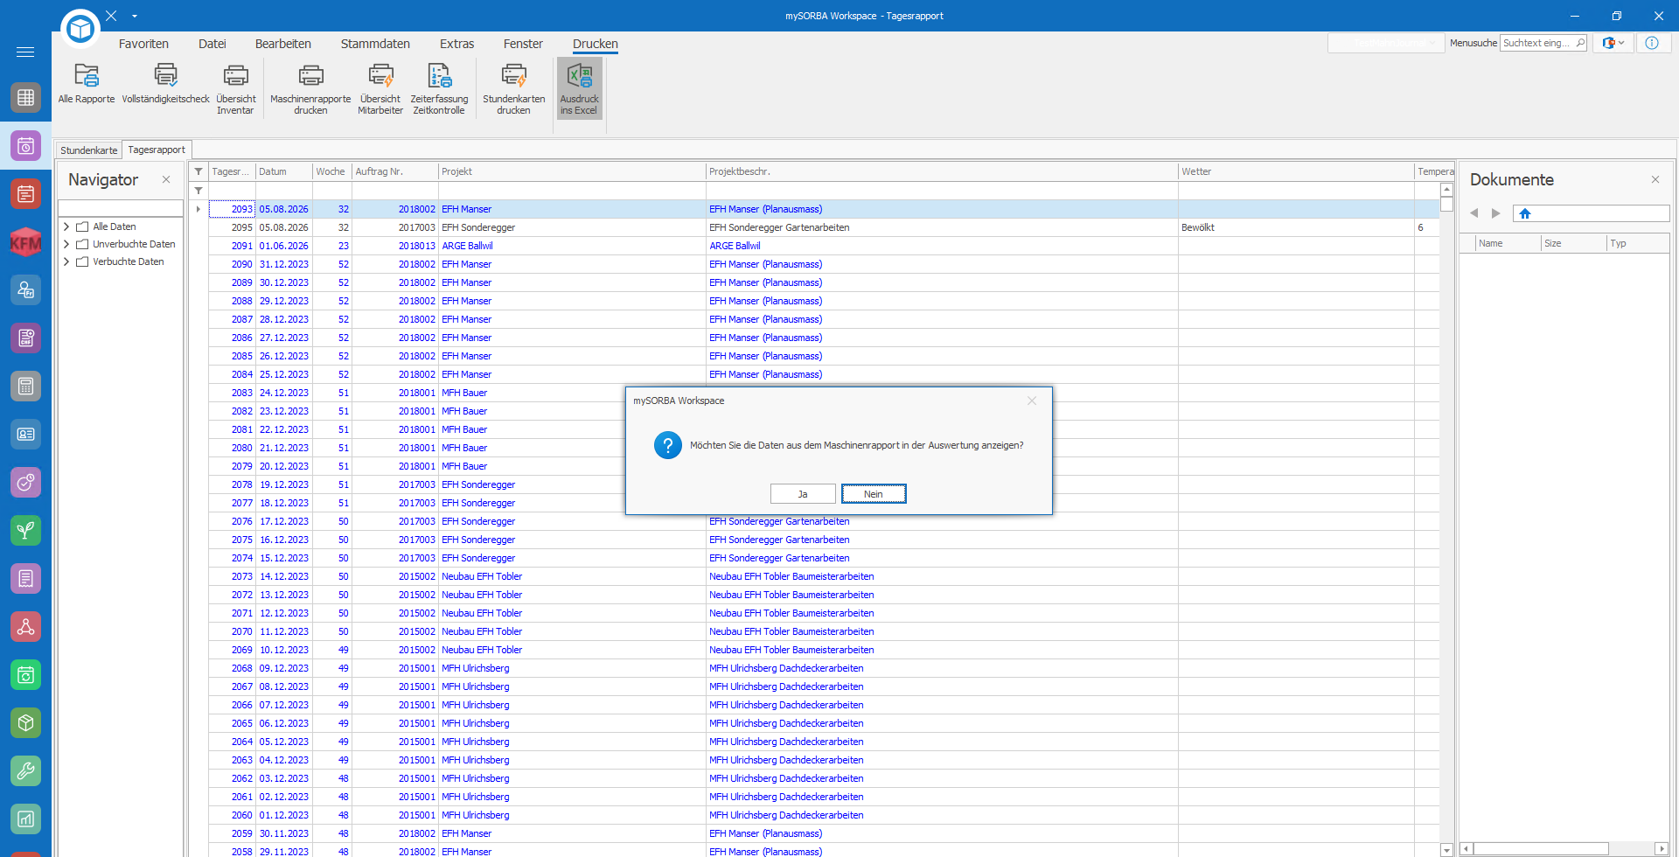Screen dimensions: 1679x857
Task: Open the Office-style dropdown beside Menusuche
Action: click(x=1613, y=43)
